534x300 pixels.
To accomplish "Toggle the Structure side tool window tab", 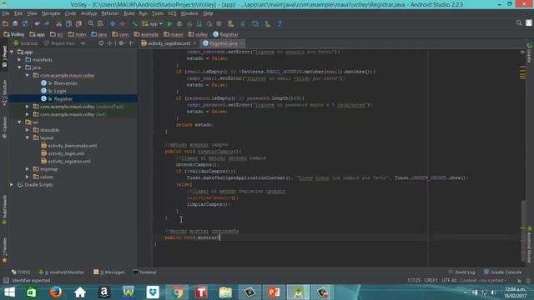I will [x=4, y=92].
